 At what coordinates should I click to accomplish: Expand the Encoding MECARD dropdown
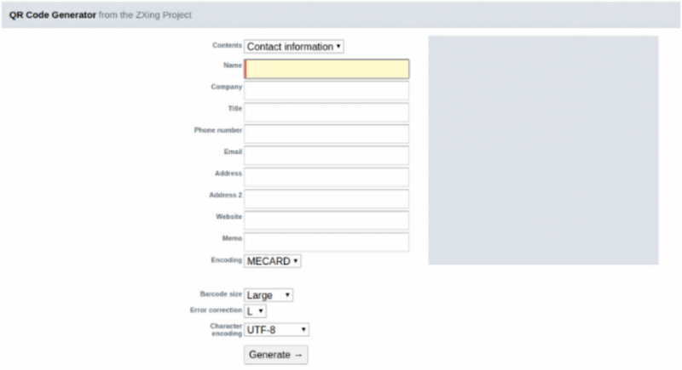[273, 261]
